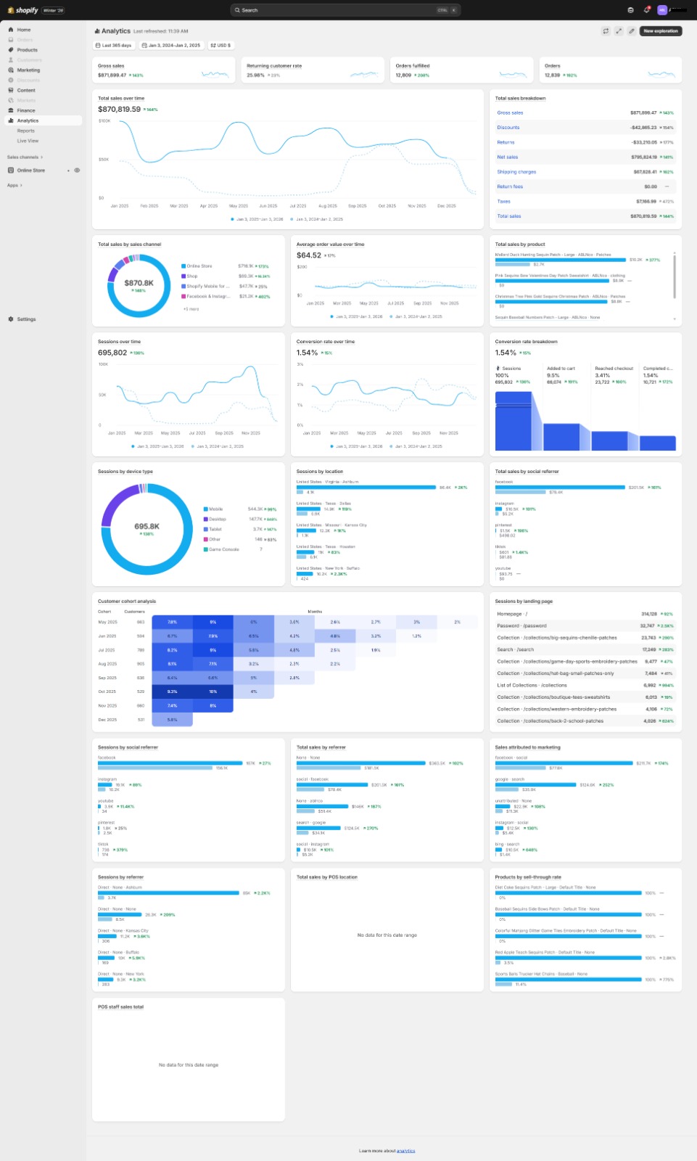Screen dimensions: 697x1161
Task: Open Settings gear in the sidebar
Action: 11,319
